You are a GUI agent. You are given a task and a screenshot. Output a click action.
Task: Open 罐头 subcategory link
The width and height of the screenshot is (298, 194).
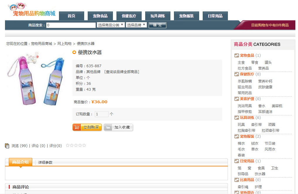[268, 63]
